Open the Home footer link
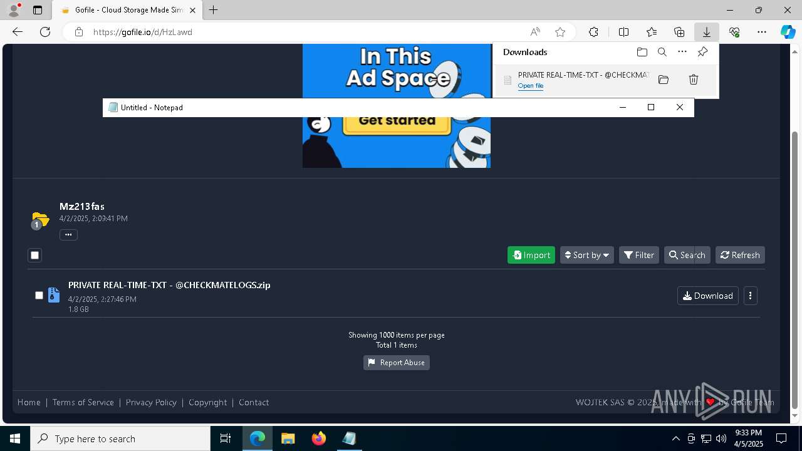The image size is (802, 451). [x=29, y=402]
